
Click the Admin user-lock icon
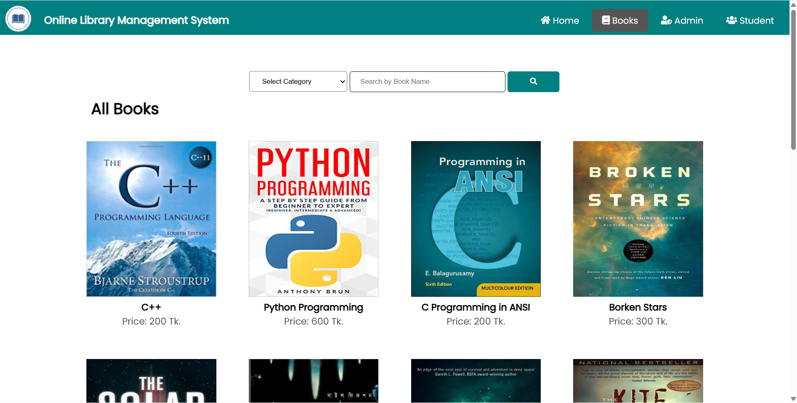666,20
